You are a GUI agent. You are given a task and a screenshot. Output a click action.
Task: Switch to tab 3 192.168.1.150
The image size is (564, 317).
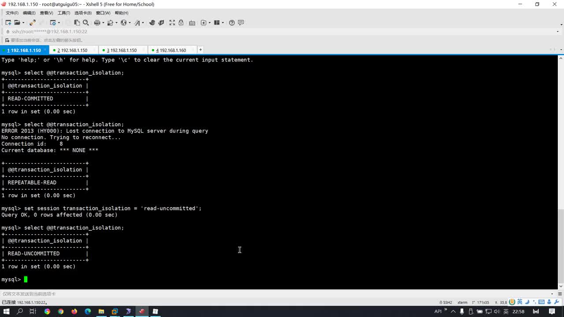[x=122, y=50]
